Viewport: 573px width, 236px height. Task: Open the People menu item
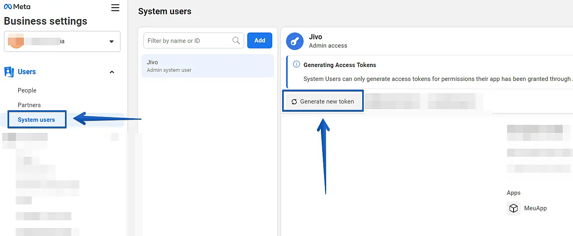coord(27,90)
